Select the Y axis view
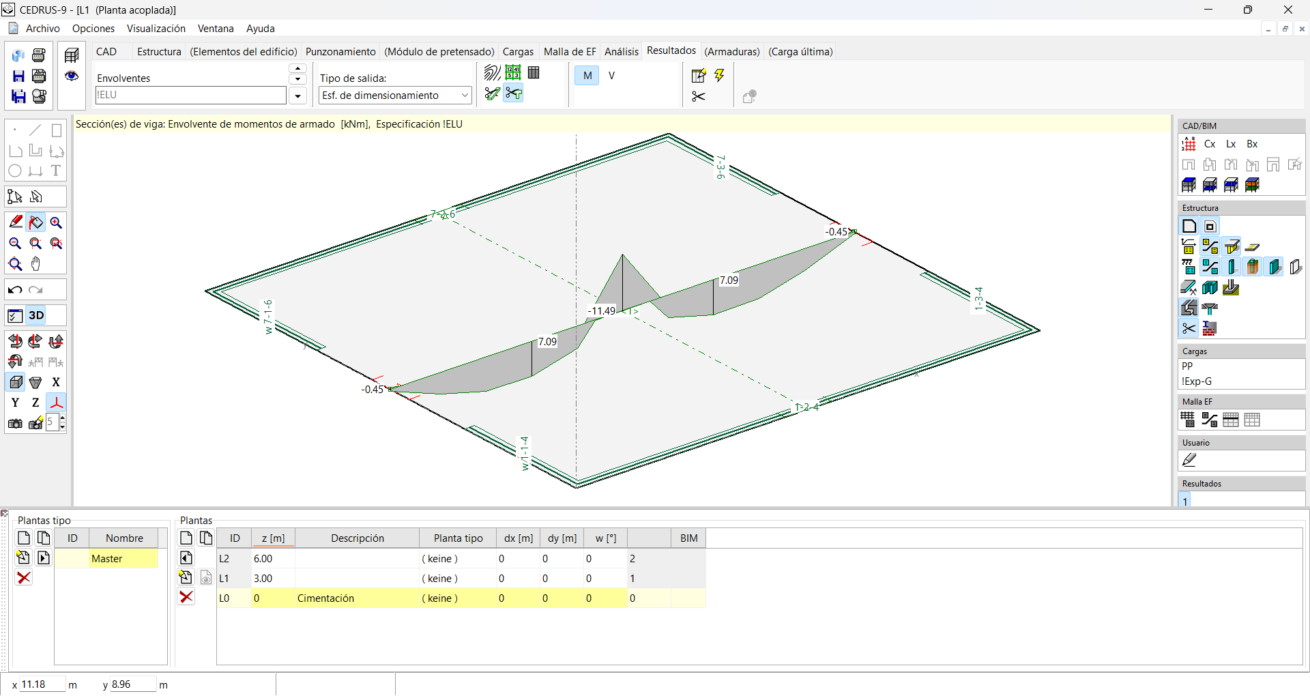The height and width of the screenshot is (696, 1310). tap(15, 403)
